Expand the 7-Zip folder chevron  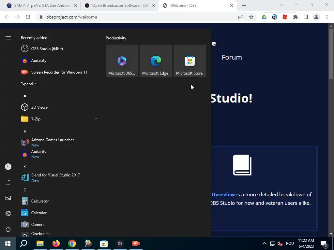coord(96,119)
